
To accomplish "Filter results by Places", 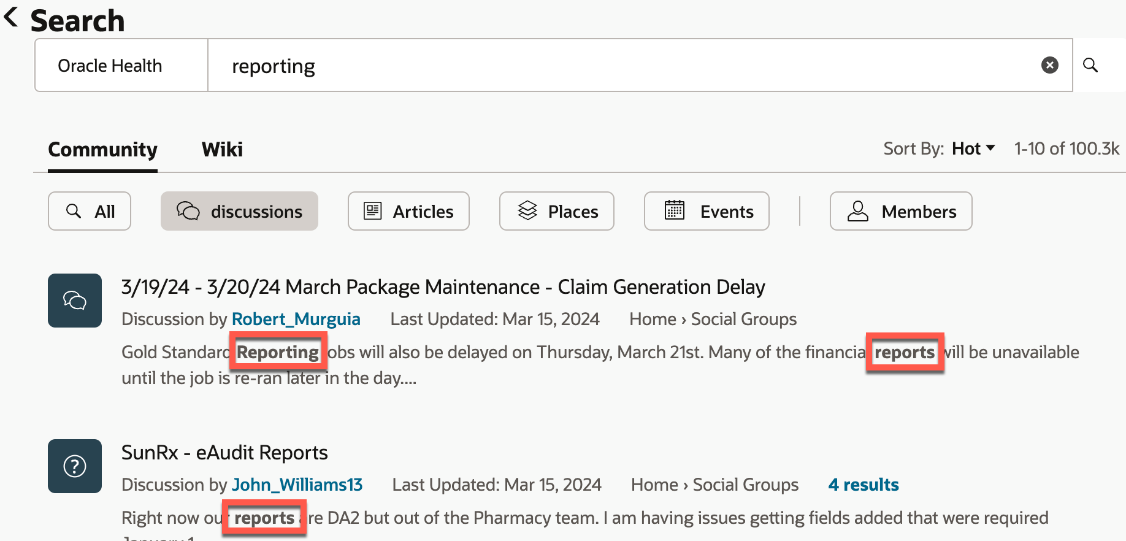I will 557,211.
